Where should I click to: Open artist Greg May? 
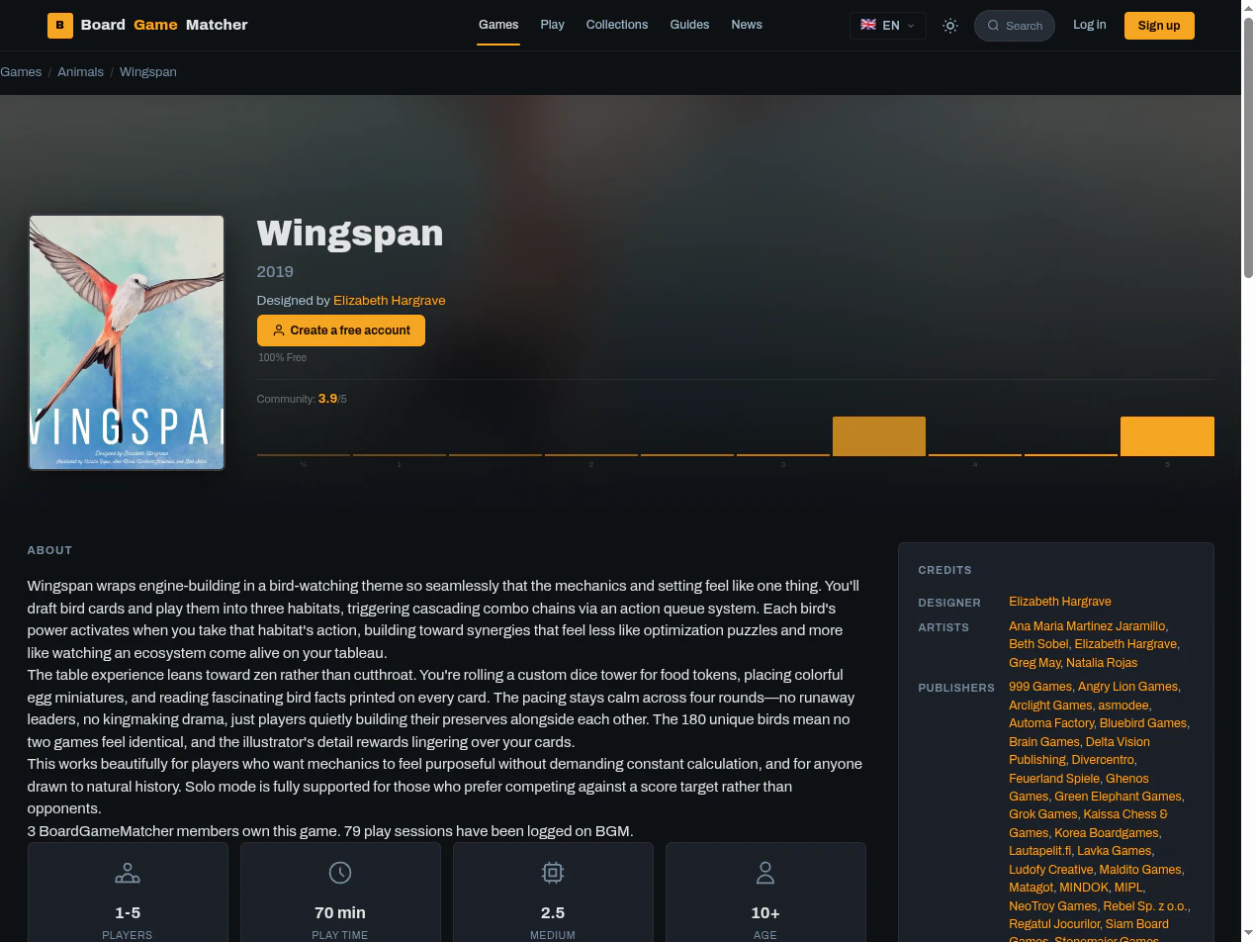click(x=1034, y=663)
